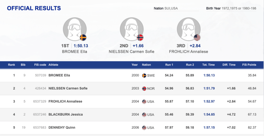Sort by the Tot. Time column header
This screenshot has width=264, height=136.
(x=208, y=65)
